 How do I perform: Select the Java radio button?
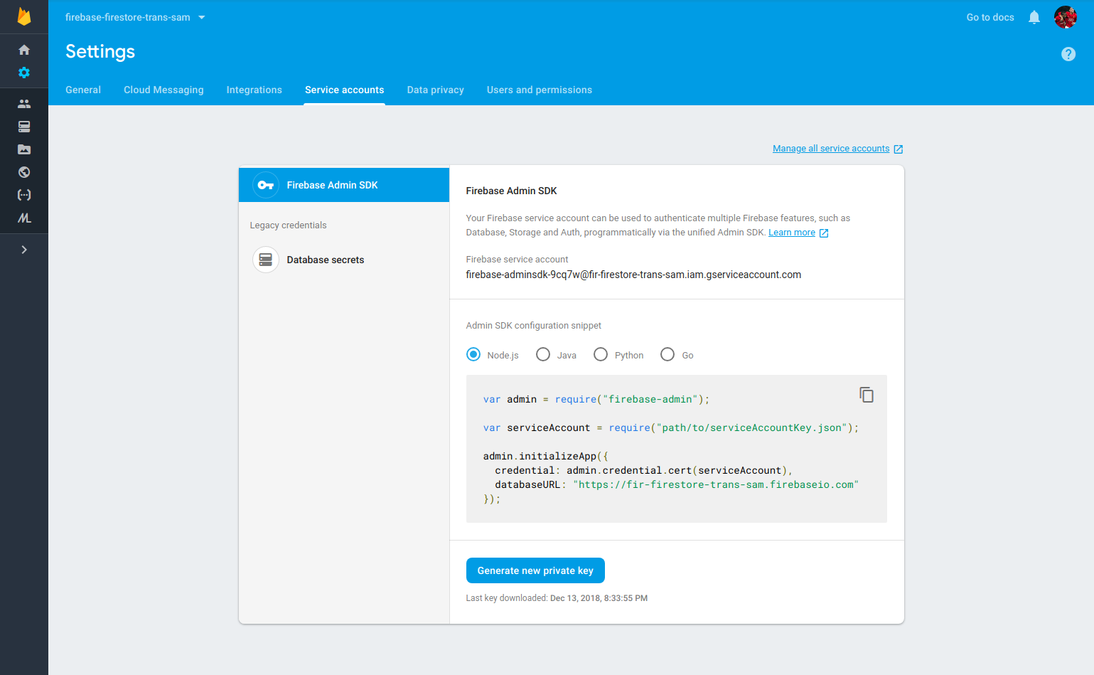click(x=543, y=354)
